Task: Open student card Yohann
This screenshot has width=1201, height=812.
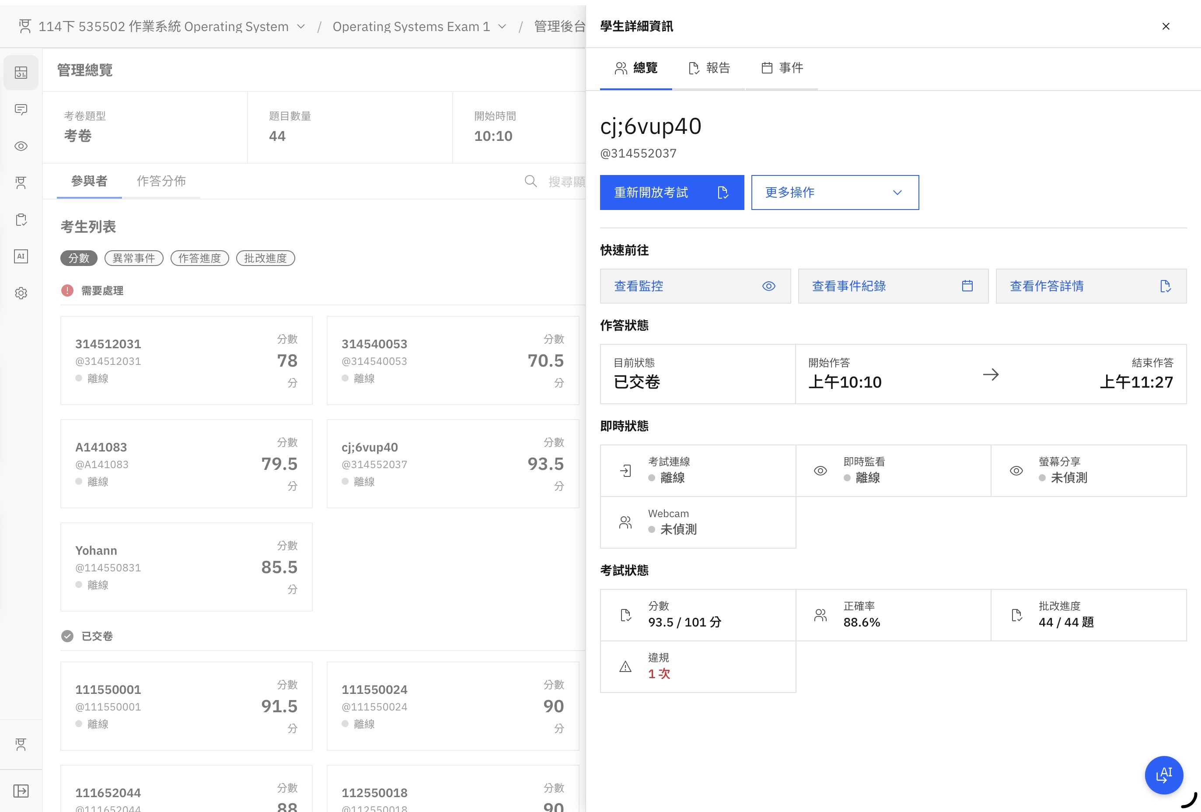Action: [186, 567]
